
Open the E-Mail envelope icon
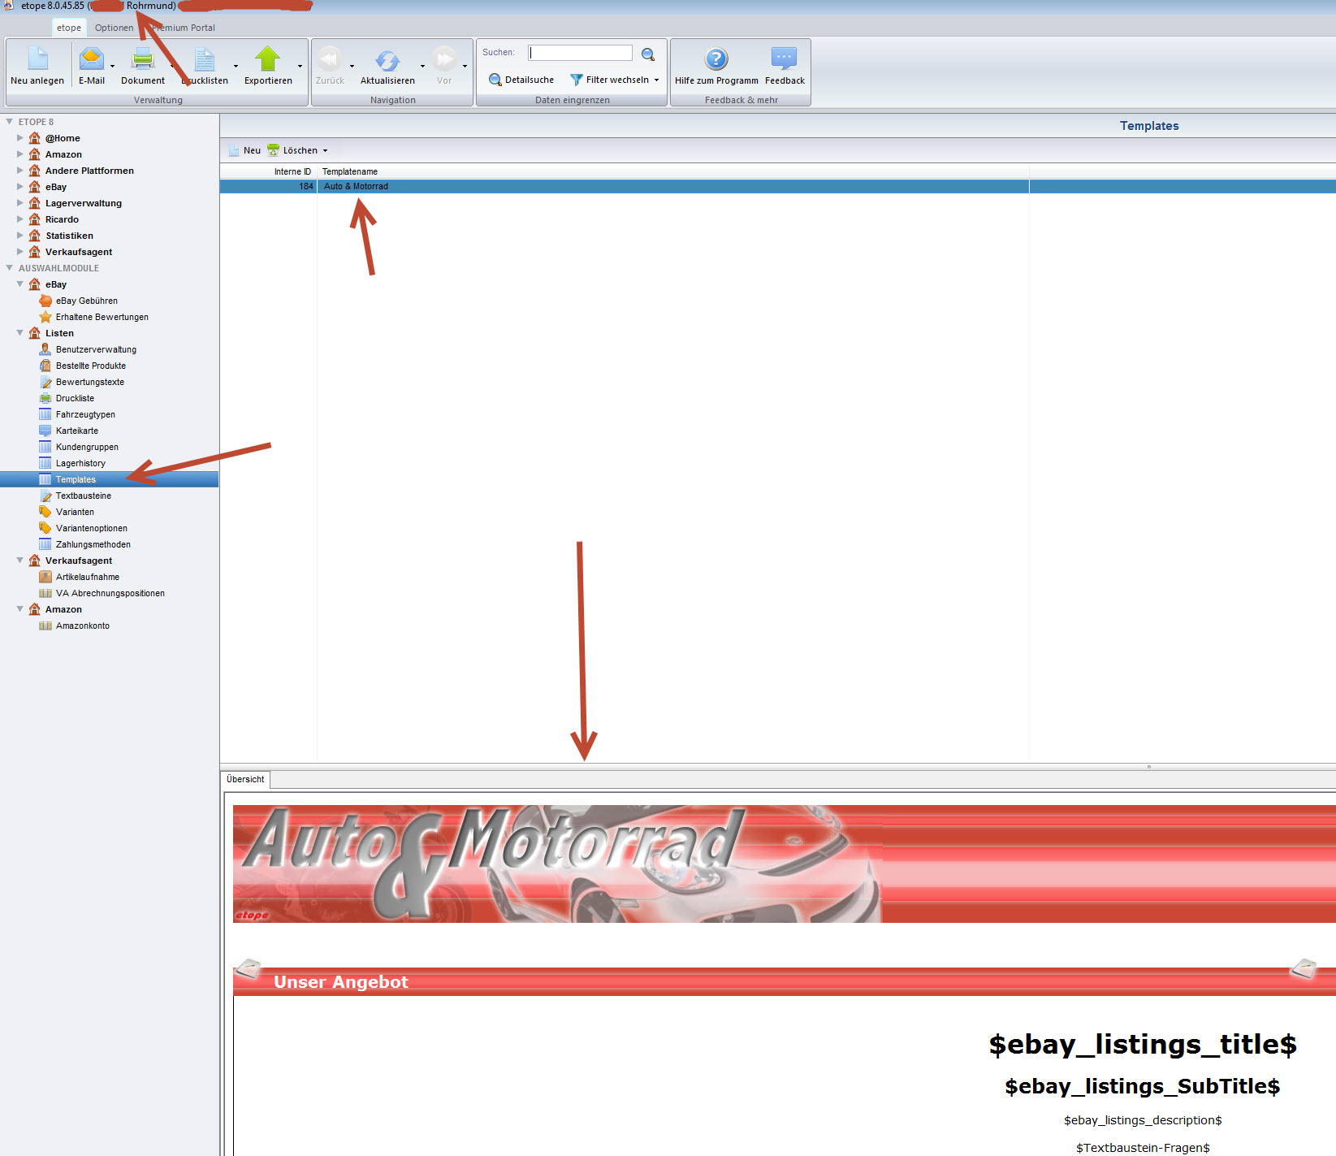coord(91,59)
